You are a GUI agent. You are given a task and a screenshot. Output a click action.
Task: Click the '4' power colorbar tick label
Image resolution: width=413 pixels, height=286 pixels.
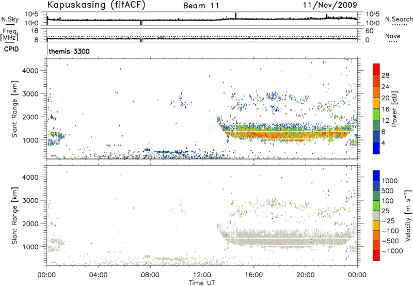383,143
